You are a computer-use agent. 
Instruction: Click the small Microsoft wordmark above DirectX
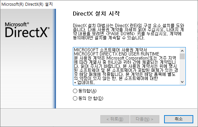tap(17, 24)
